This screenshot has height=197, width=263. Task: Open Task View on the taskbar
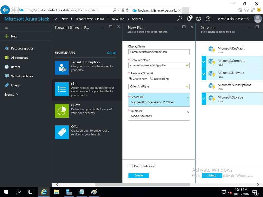(x=31, y=192)
